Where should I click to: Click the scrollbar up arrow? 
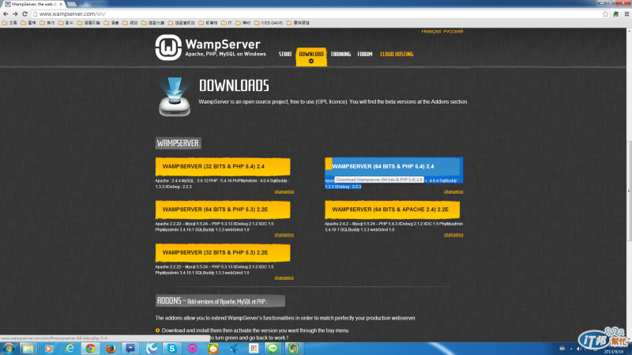pos(629,31)
